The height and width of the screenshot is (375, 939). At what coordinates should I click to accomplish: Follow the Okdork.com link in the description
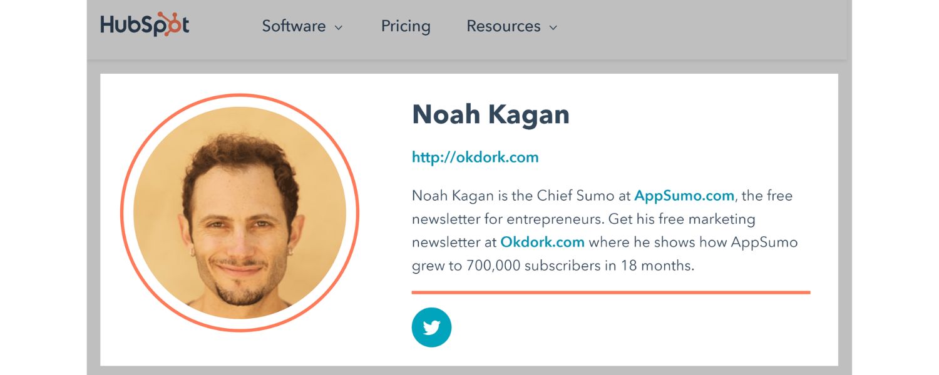pyautogui.click(x=542, y=242)
